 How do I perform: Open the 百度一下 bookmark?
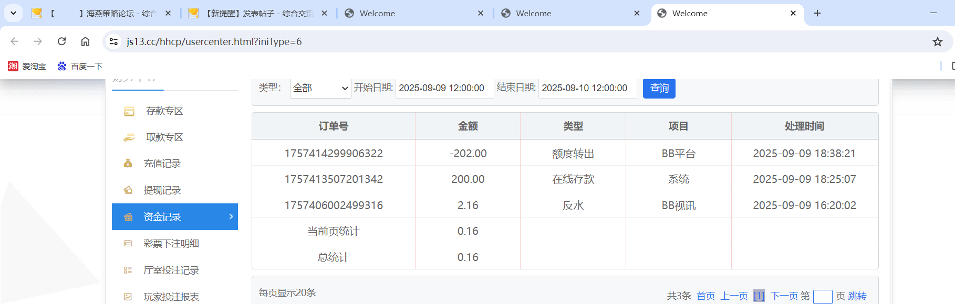coord(80,66)
